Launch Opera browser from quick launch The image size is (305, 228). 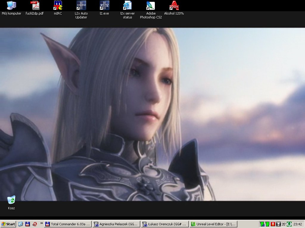click(35, 224)
